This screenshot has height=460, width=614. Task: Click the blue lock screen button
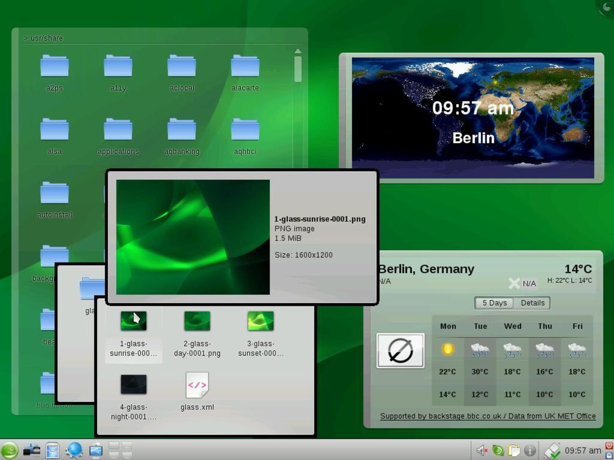tap(609, 455)
